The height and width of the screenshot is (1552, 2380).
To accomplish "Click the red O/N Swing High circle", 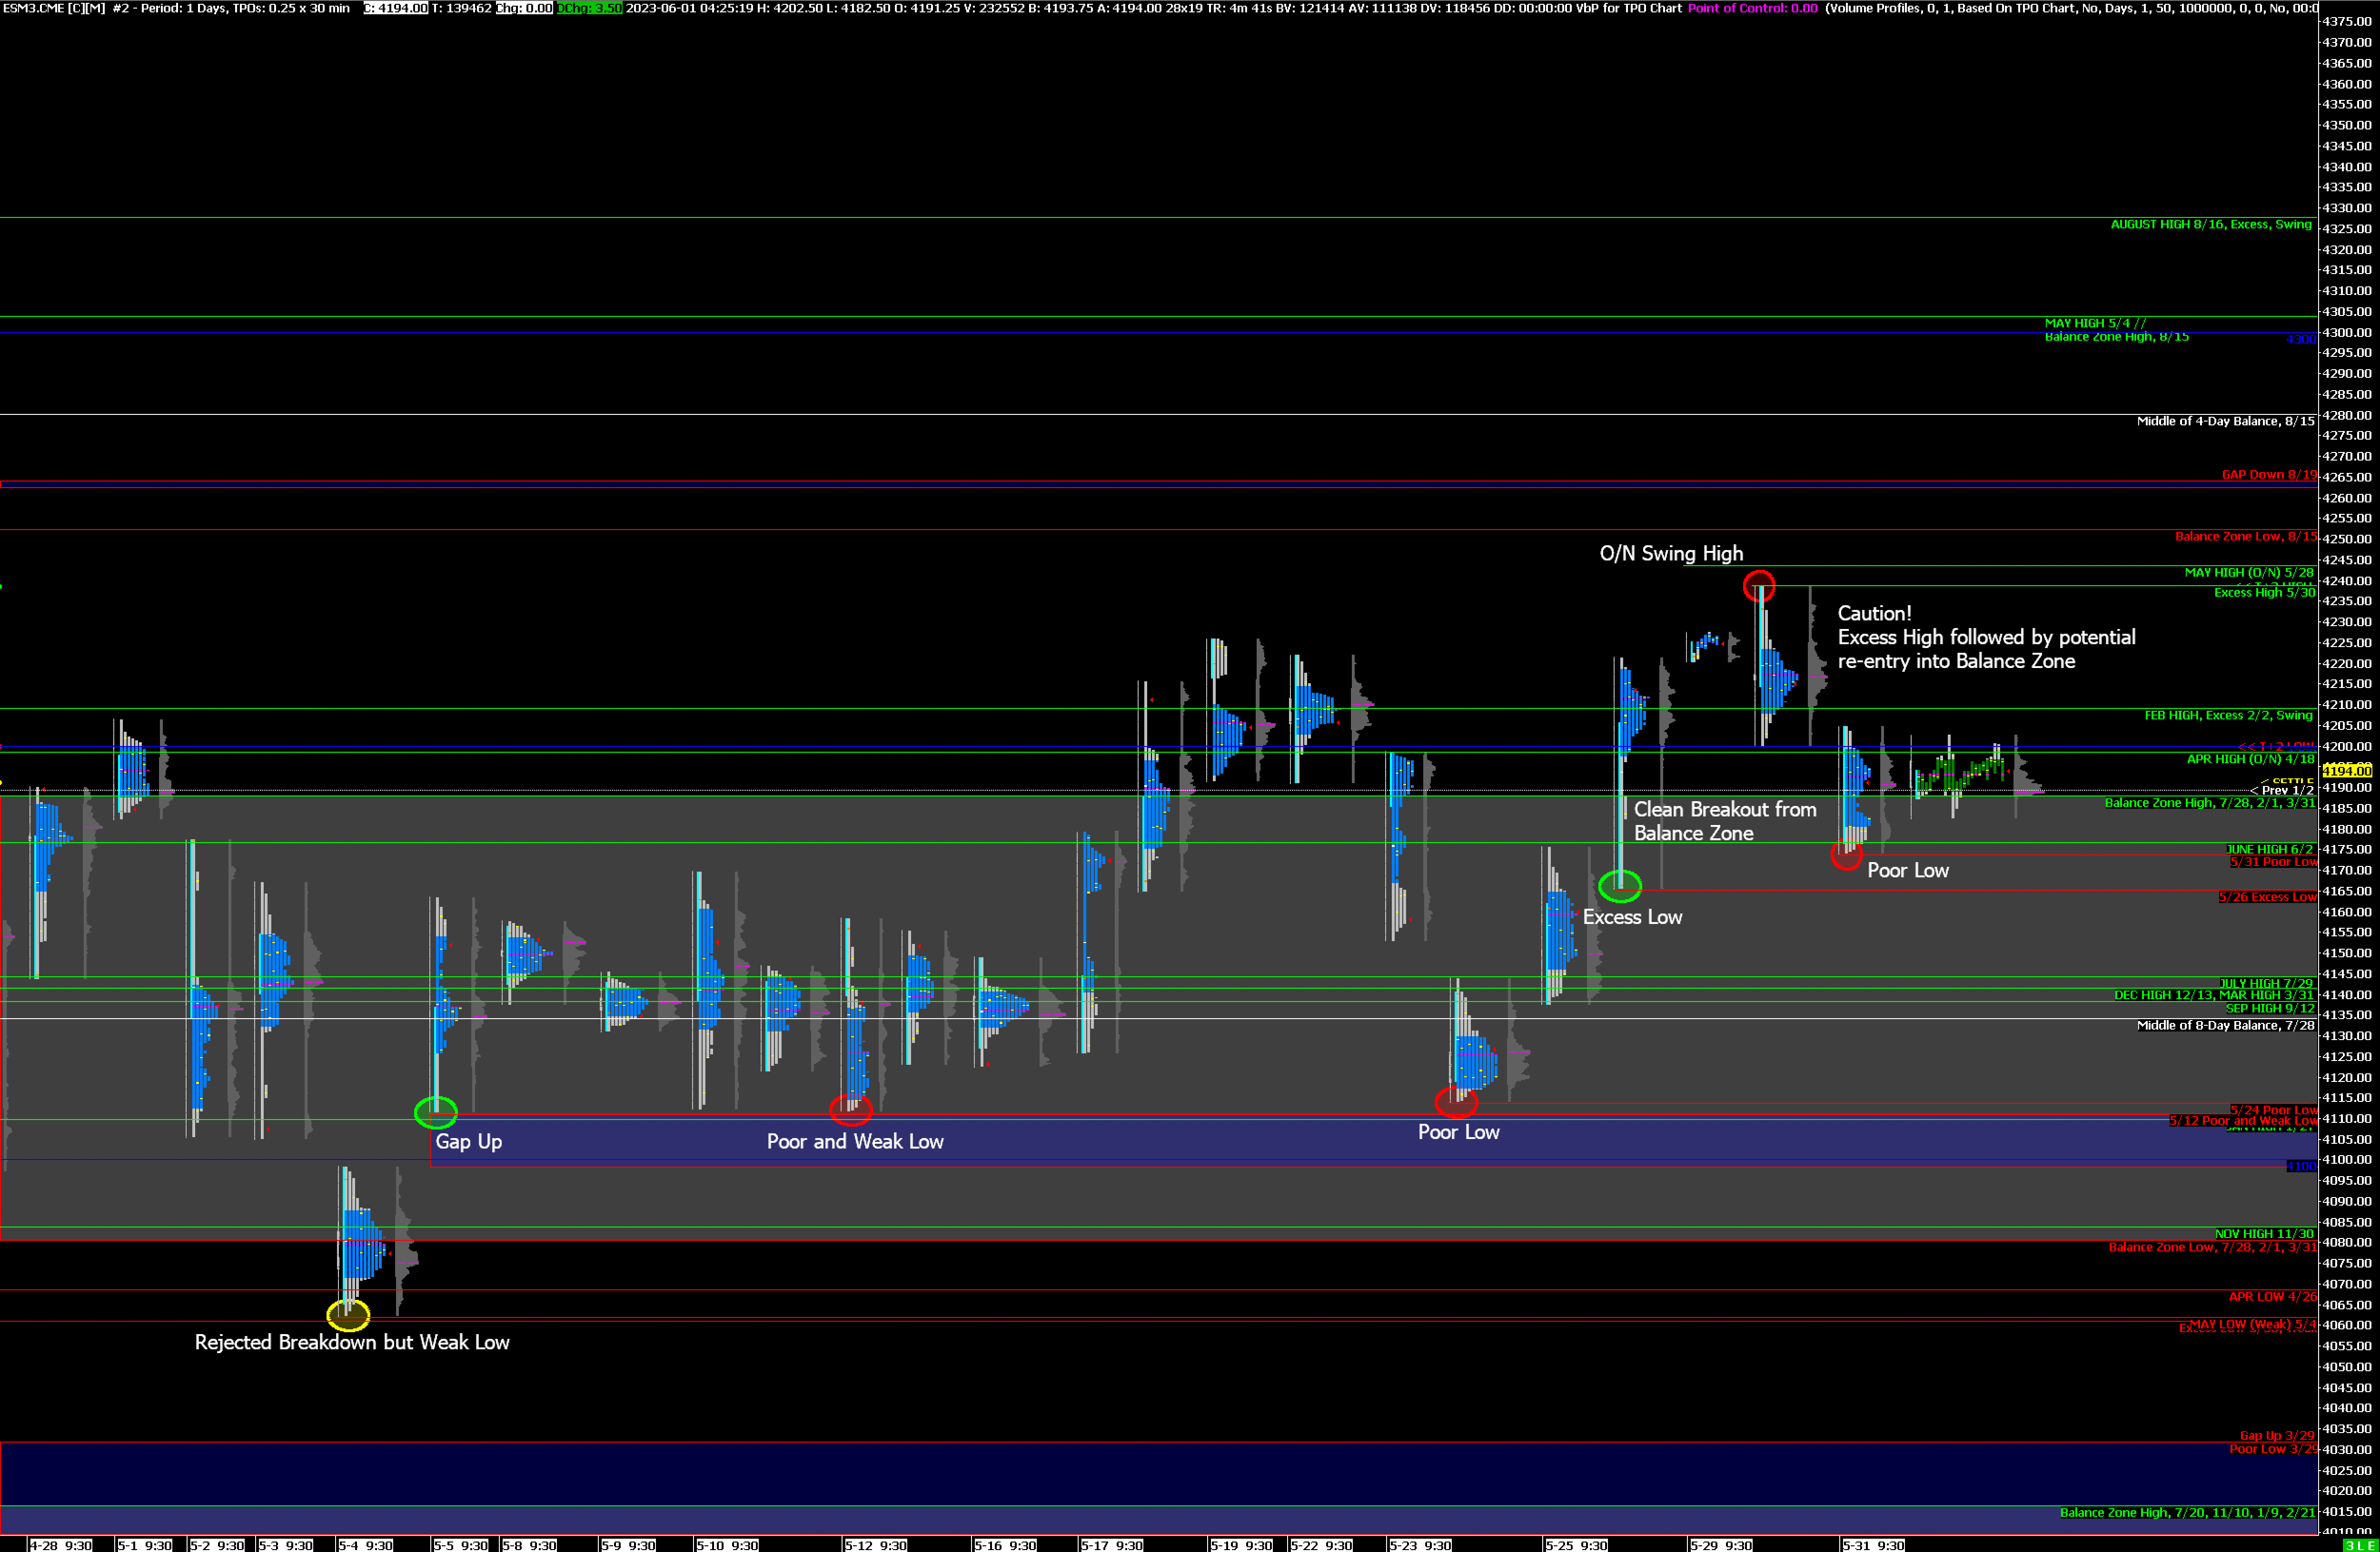I will coord(1758,586).
